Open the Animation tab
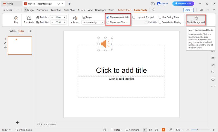This screenshot has width=218, height=132. pyautogui.click(x=56, y=10)
